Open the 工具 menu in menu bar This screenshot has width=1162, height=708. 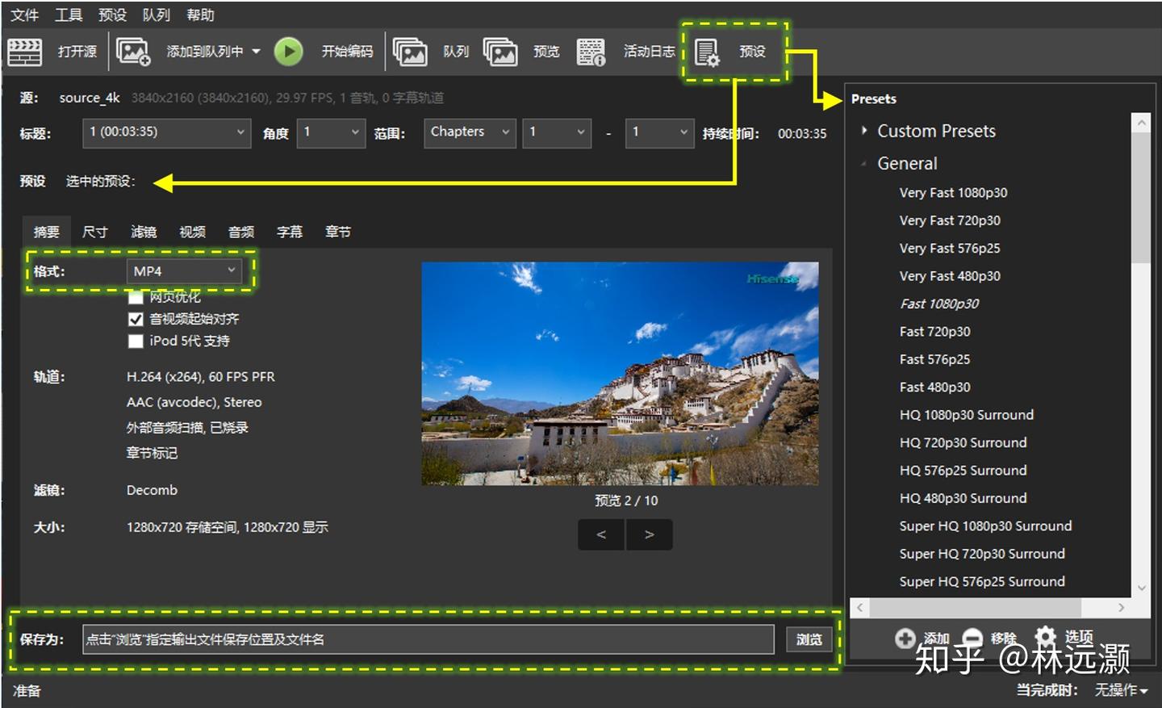pyautogui.click(x=69, y=15)
